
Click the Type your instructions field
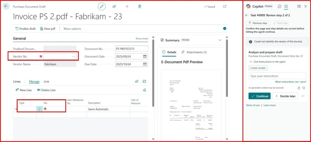277,76
